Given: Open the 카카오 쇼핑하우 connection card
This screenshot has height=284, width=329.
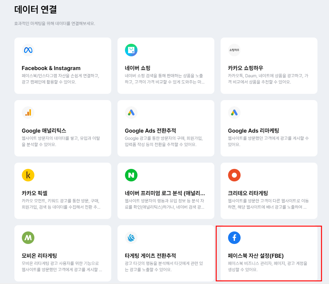Looking at the screenshot, I should point(269,65).
